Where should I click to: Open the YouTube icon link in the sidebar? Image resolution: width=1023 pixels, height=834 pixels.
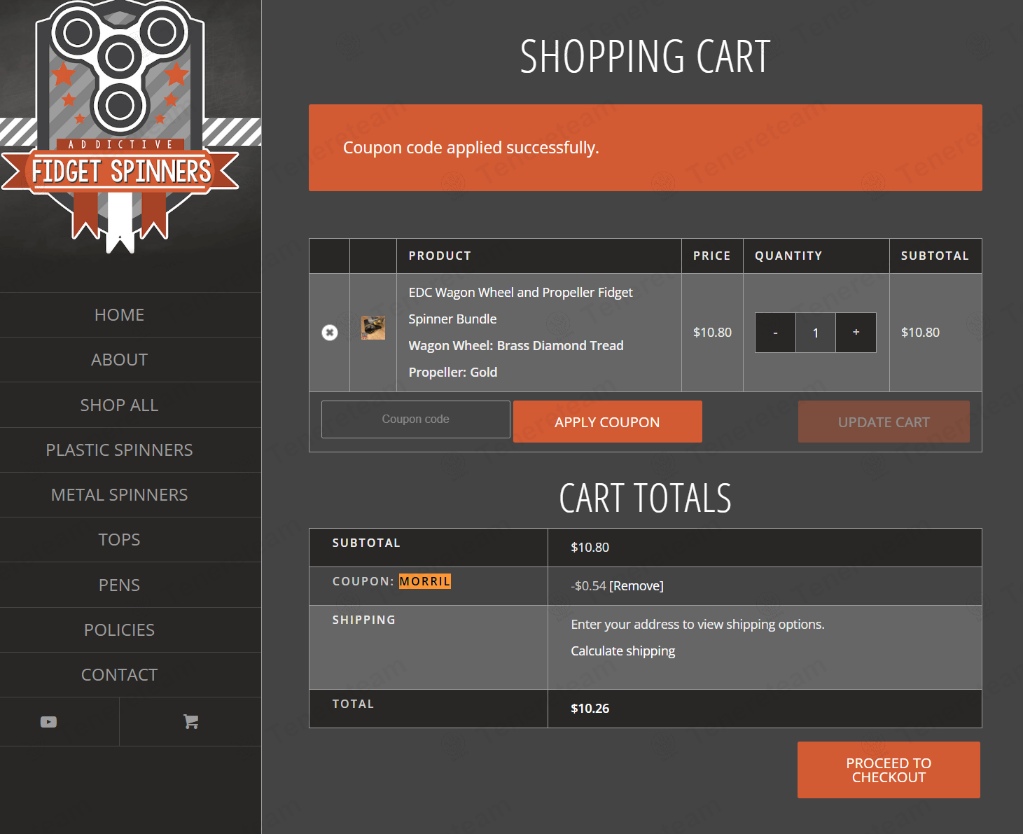pos(48,722)
